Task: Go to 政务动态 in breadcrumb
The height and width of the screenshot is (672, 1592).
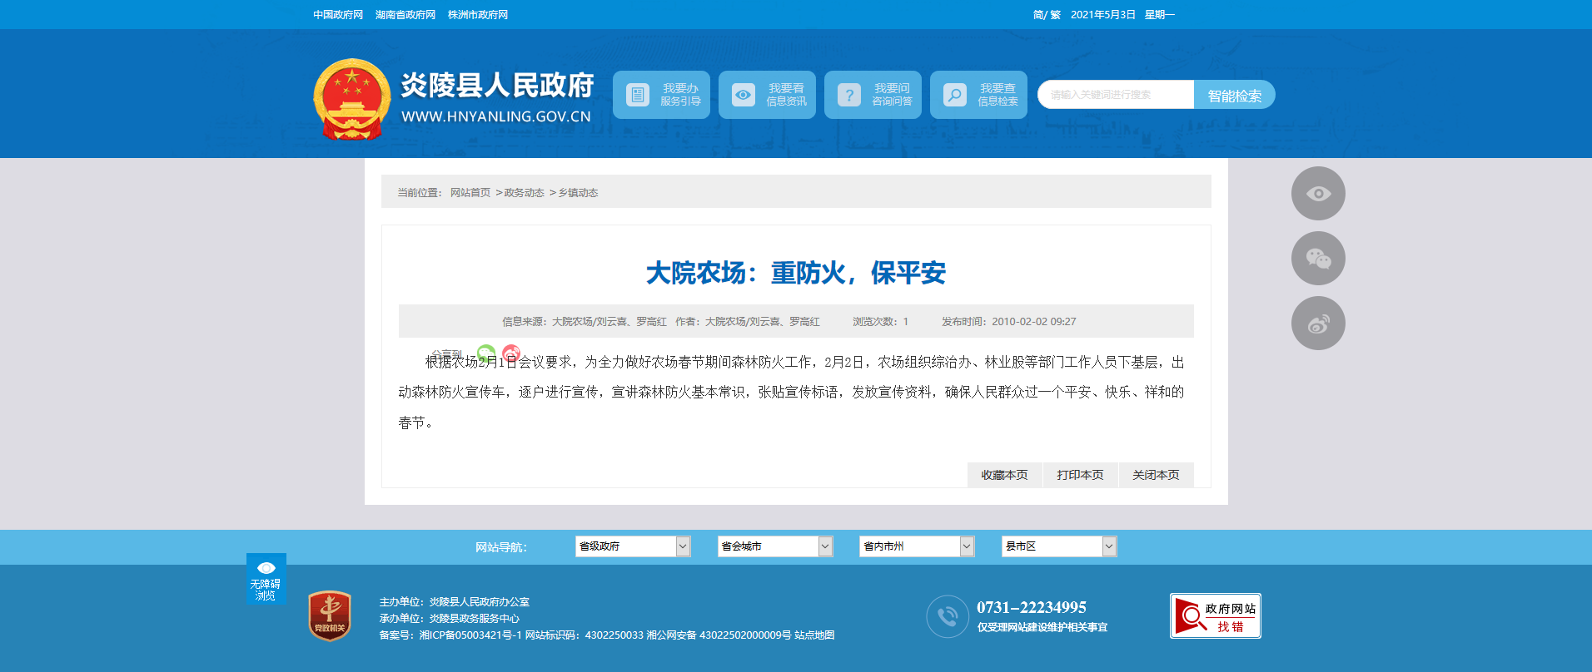Action: (524, 193)
